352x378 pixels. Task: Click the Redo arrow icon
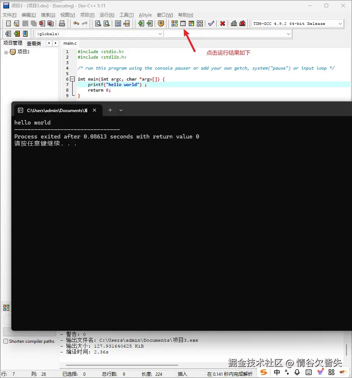click(85, 23)
